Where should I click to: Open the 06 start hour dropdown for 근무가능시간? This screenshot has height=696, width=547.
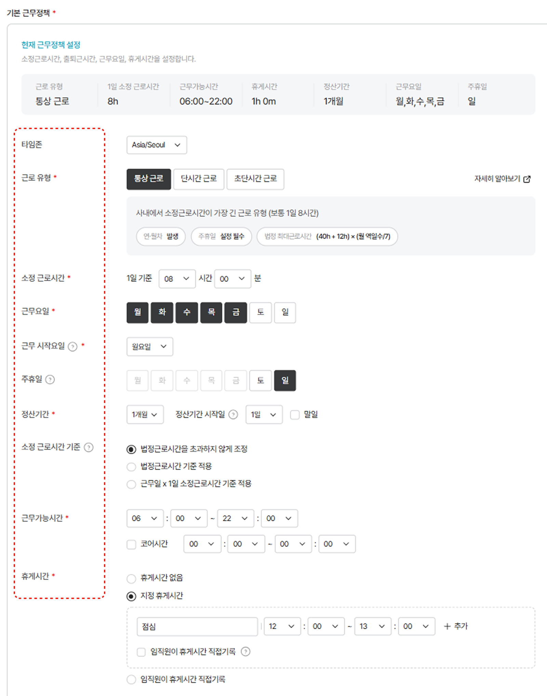click(x=145, y=518)
